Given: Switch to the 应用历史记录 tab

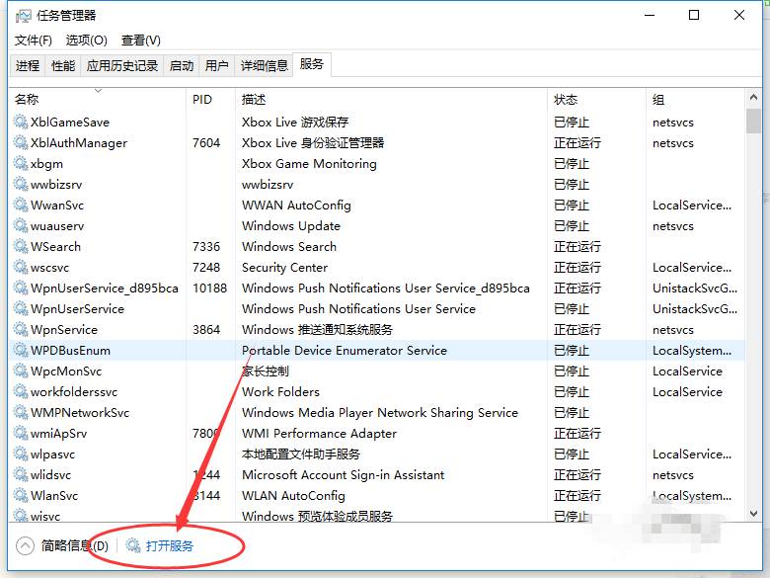Looking at the screenshot, I should pyautogui.click(x=122, y=66).
